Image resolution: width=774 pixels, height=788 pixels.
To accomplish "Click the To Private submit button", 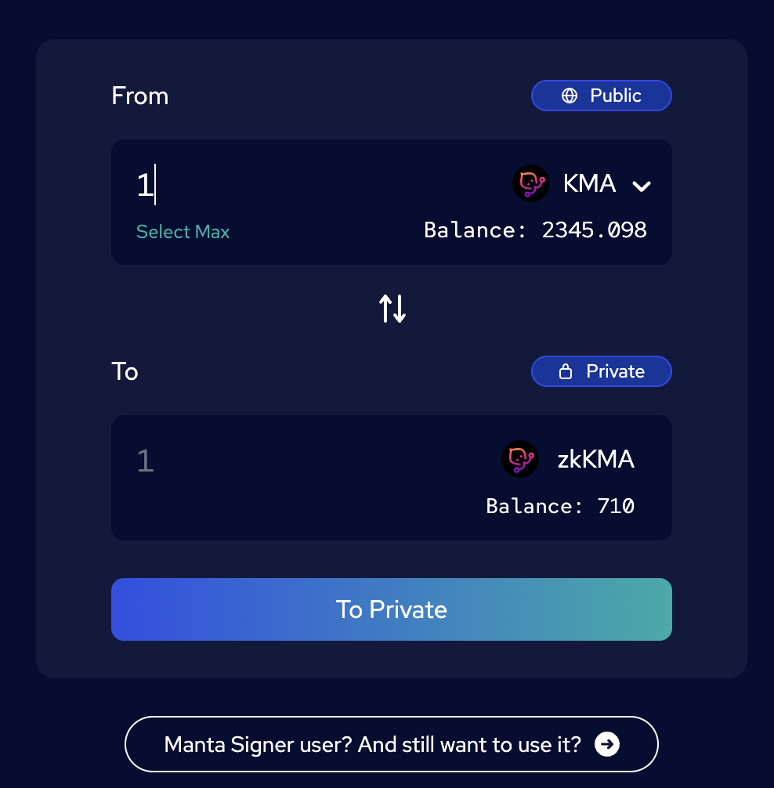I will (392, 609).
